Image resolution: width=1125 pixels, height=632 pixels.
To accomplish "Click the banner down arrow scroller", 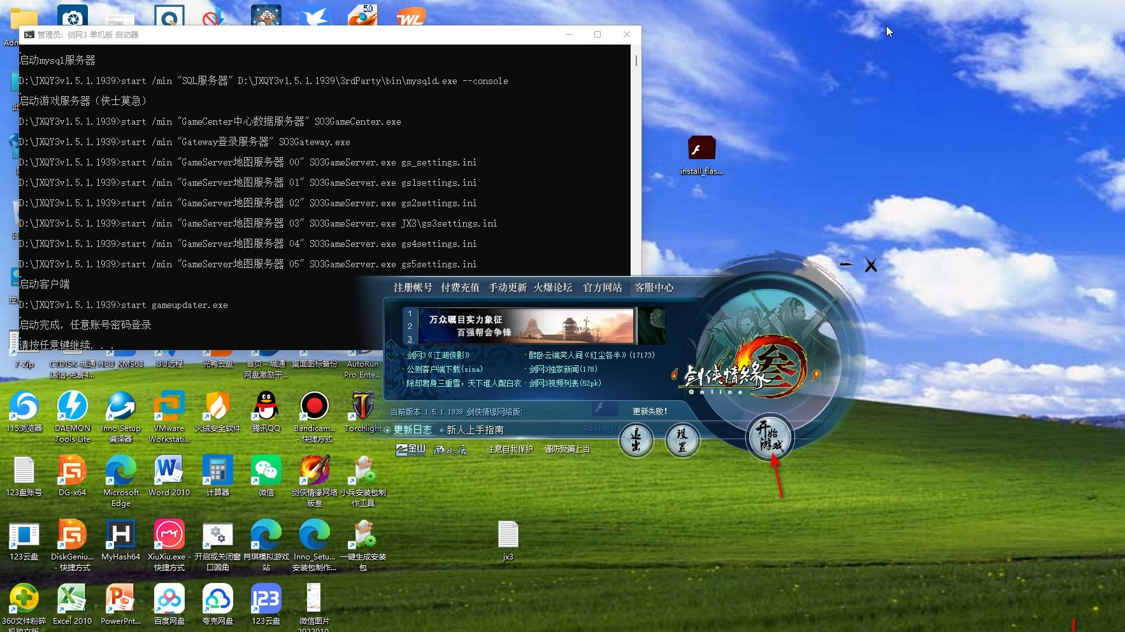I will tap(391, 355).
